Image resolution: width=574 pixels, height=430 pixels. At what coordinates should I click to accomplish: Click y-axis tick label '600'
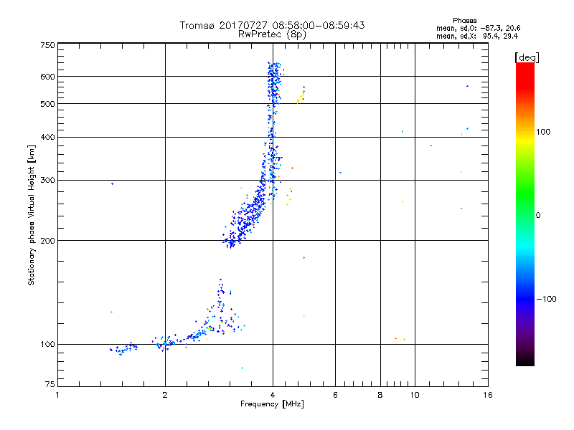47,77
